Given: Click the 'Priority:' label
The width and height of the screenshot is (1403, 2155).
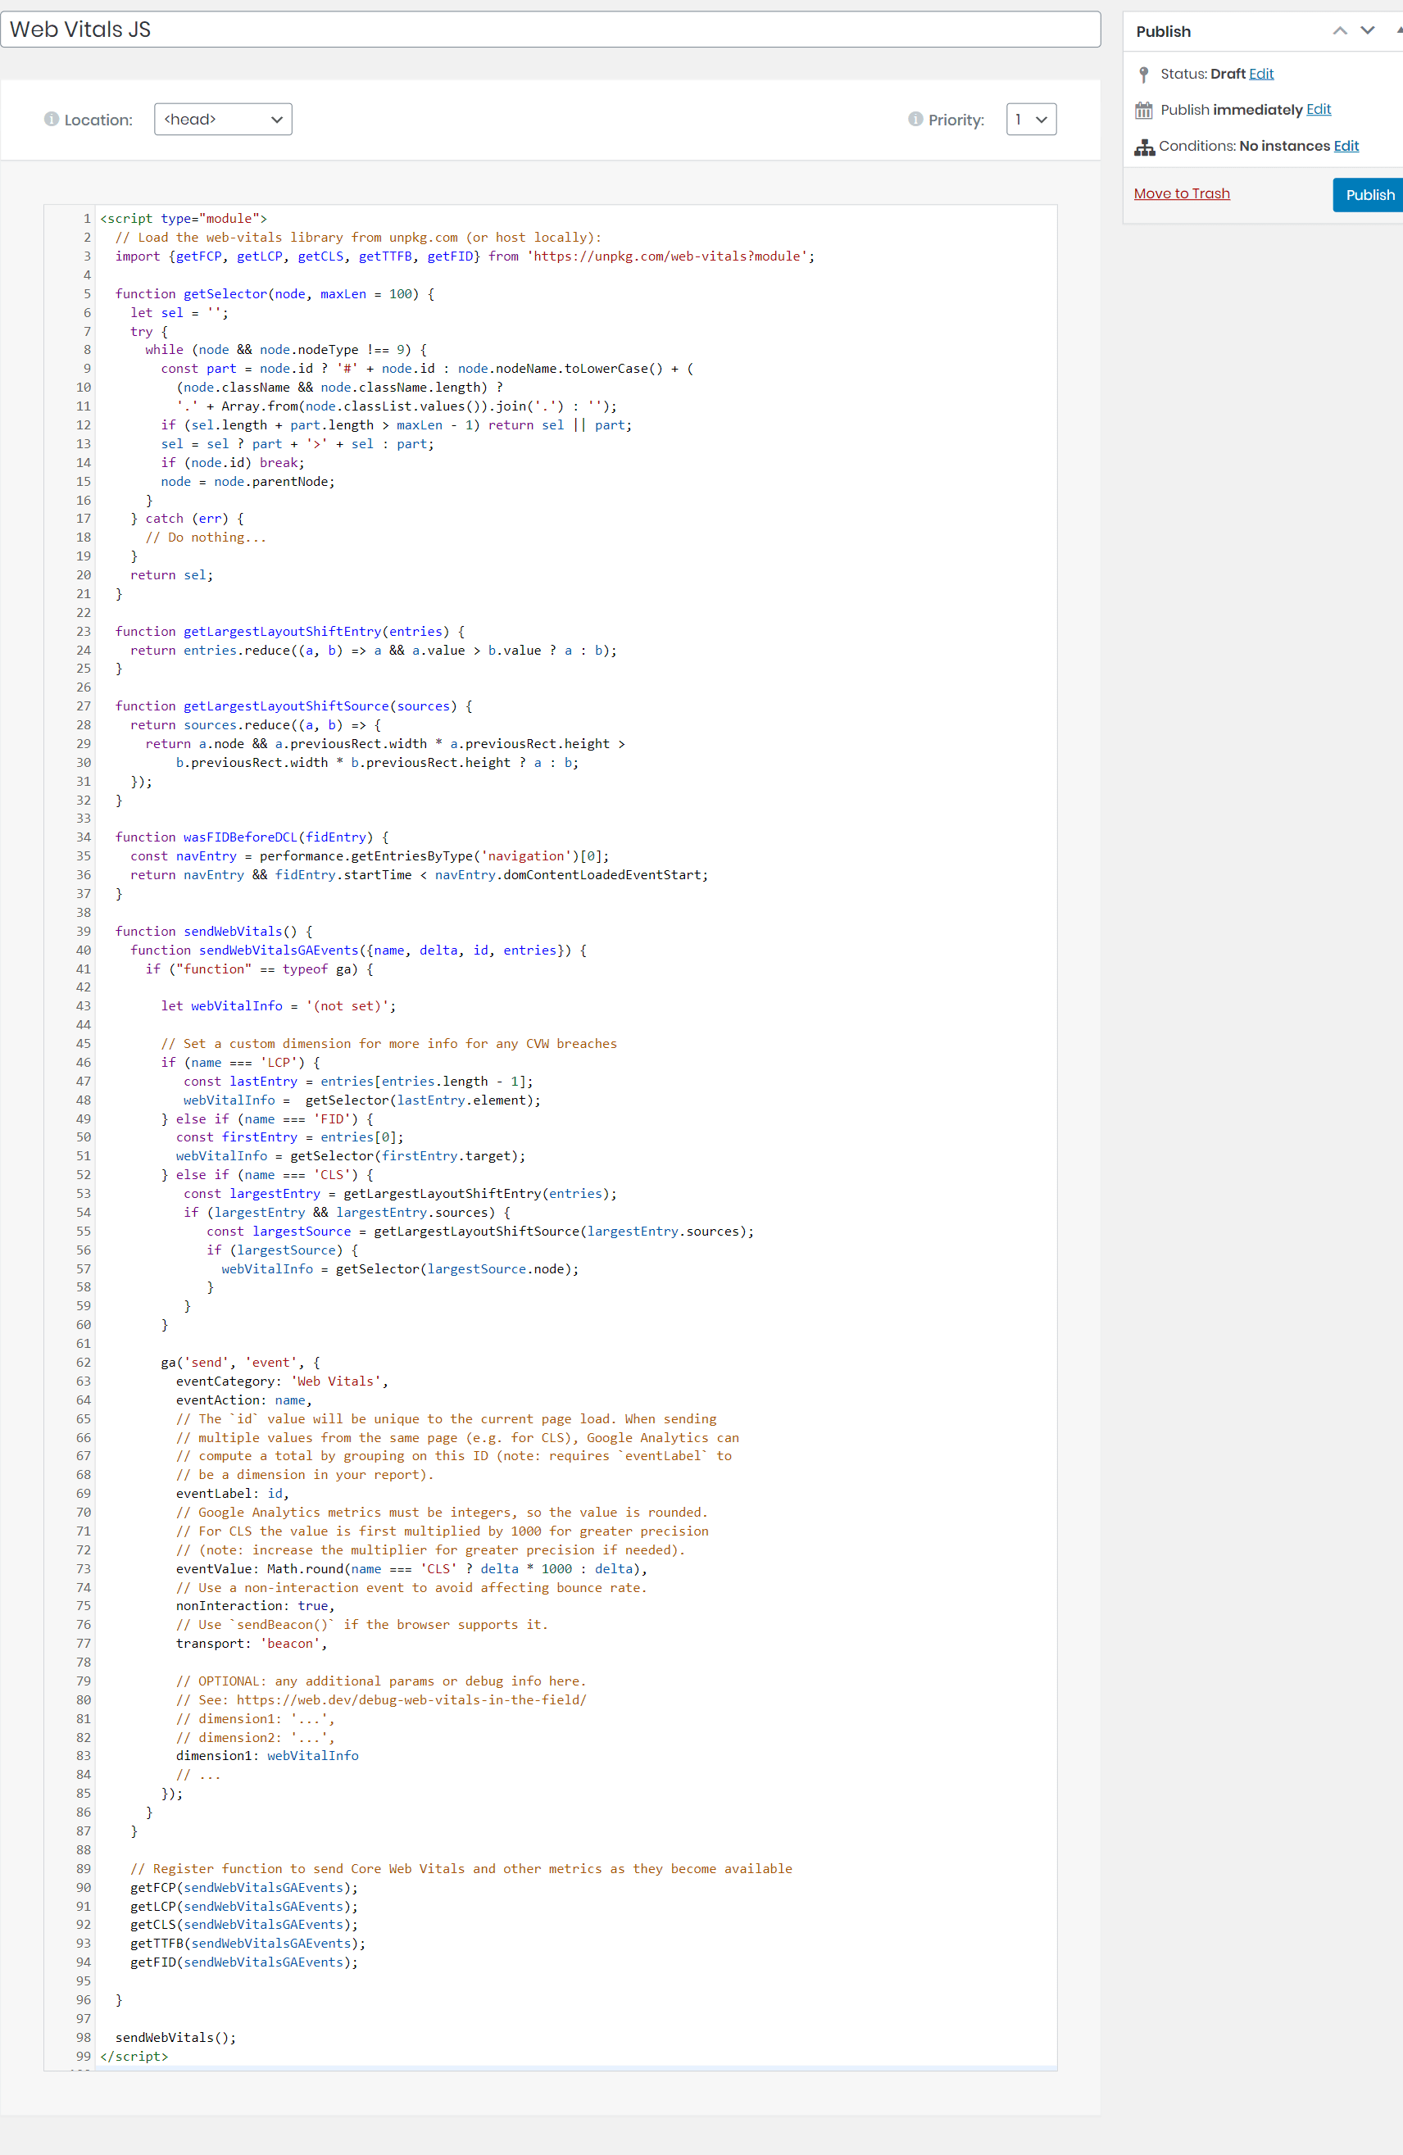Looking at the screenshot, I should [x=956, y=120].
